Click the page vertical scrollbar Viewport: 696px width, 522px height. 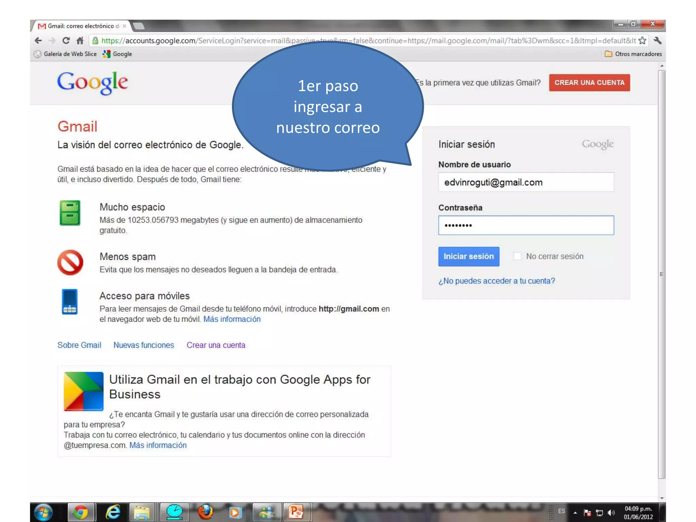(x=661, y=274)
